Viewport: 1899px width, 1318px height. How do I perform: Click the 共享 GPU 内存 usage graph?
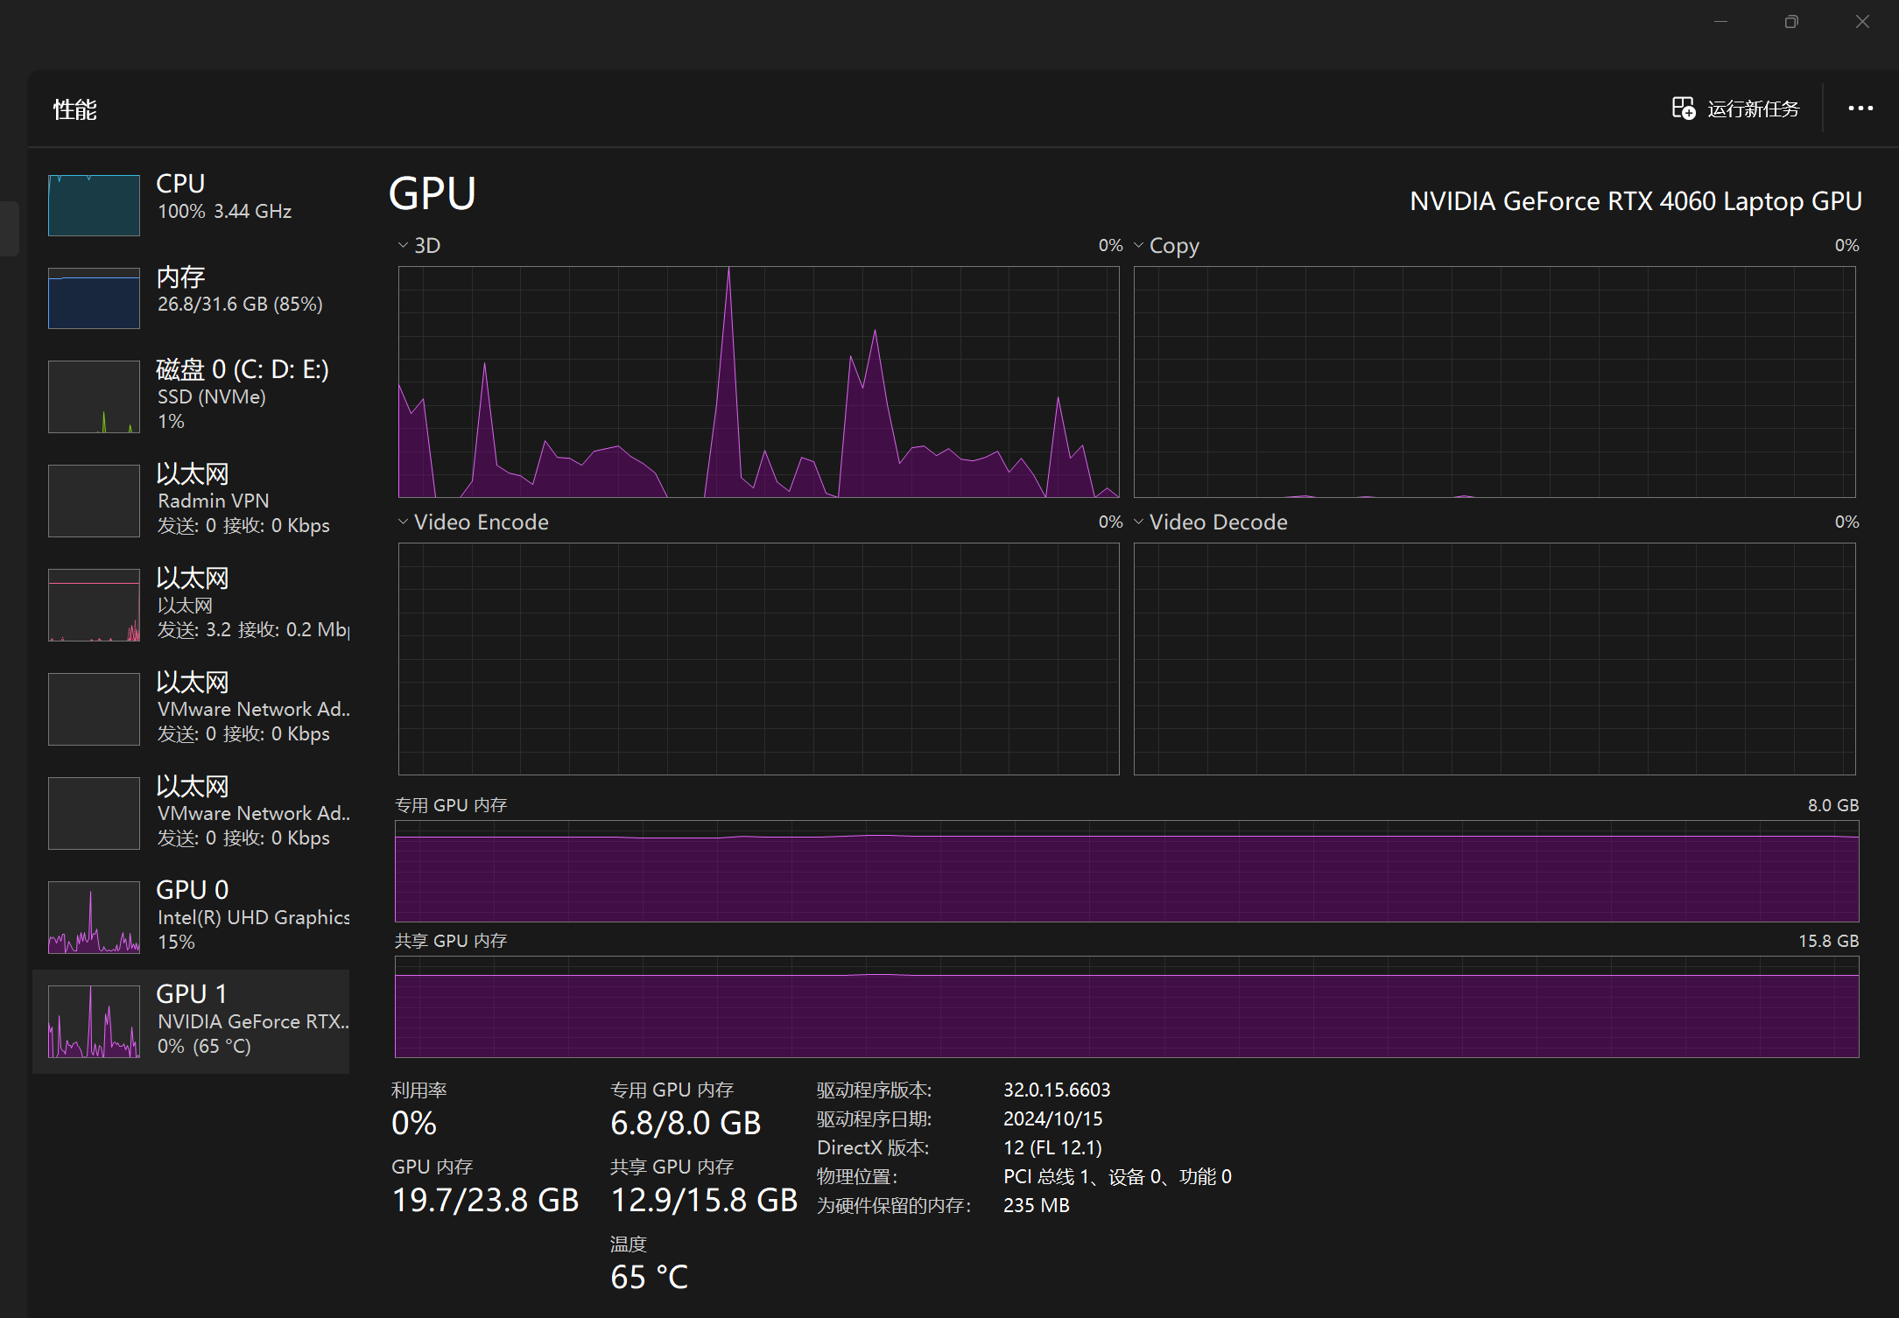click(x=1127, y=1006)
